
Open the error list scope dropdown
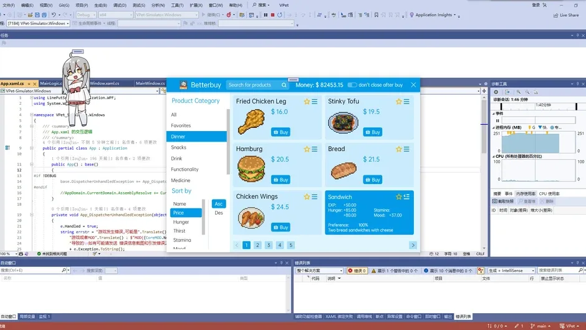[x=320, y=271]
